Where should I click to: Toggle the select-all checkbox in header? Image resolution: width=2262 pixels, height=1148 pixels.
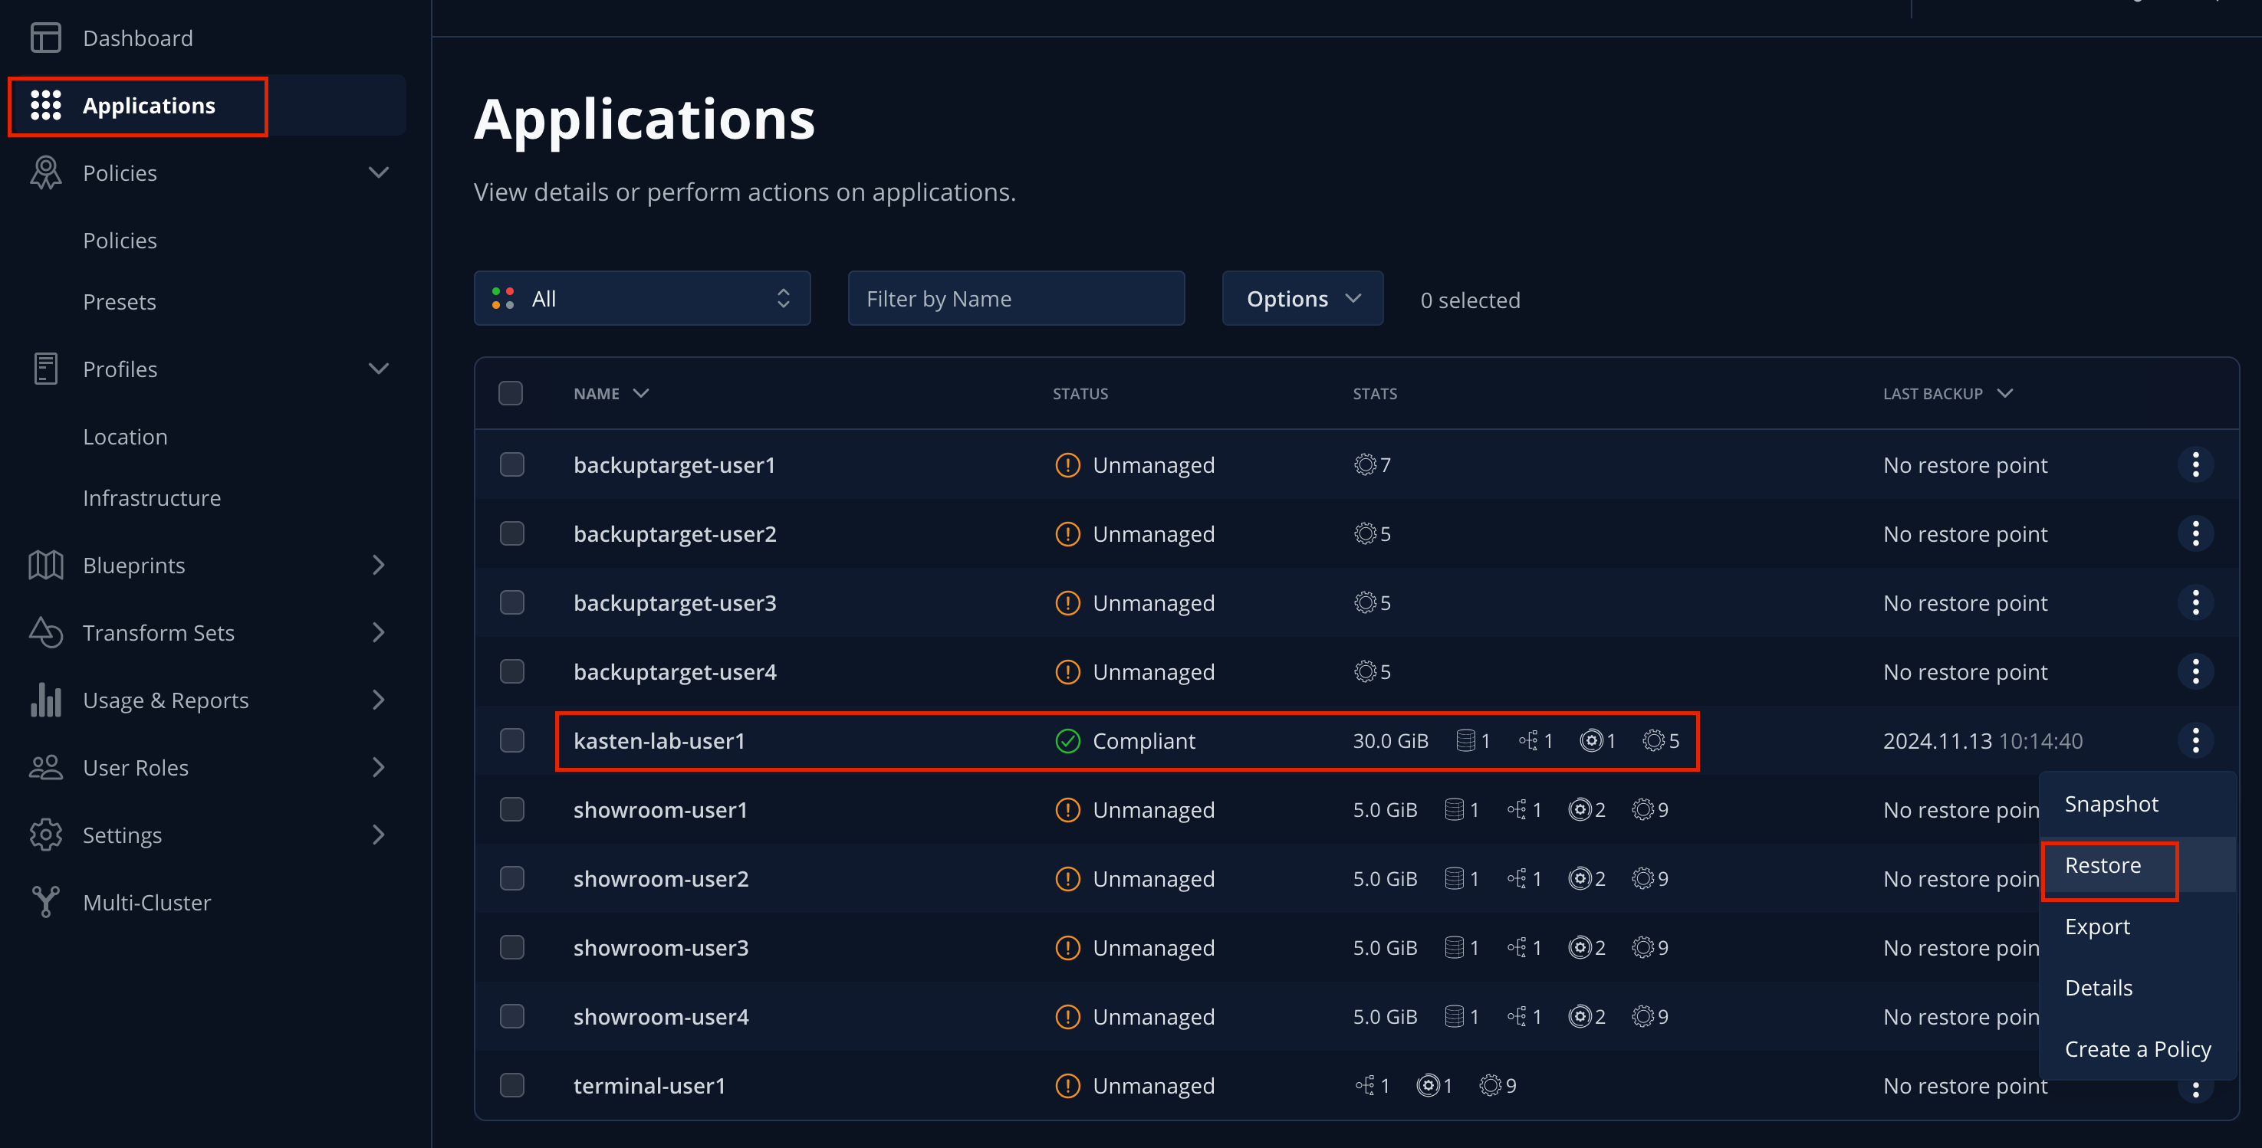click(x=510, y=393)
